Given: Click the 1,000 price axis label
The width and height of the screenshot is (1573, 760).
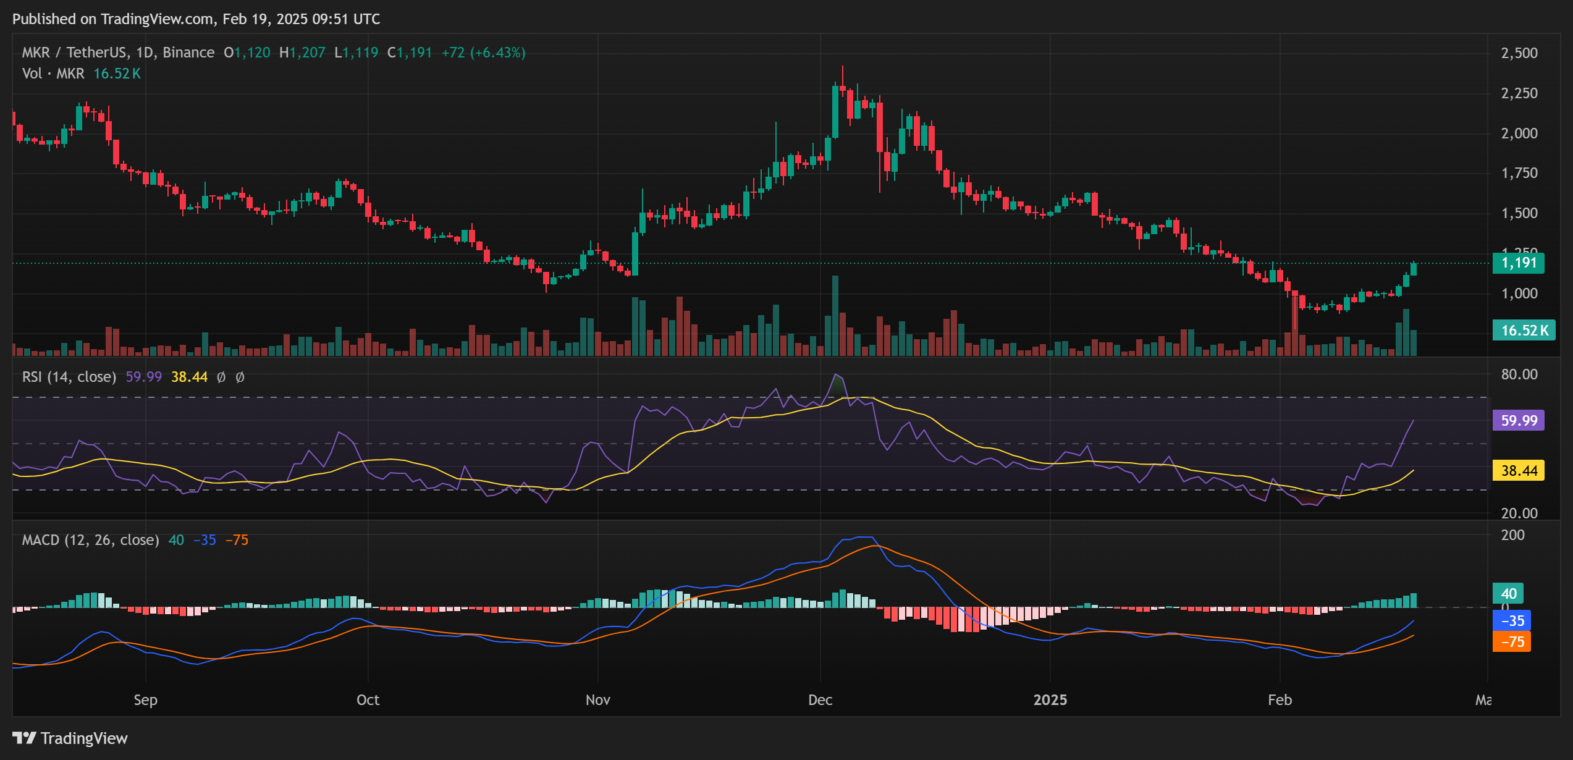Looking at the screenshot, I should point(1519,293).
